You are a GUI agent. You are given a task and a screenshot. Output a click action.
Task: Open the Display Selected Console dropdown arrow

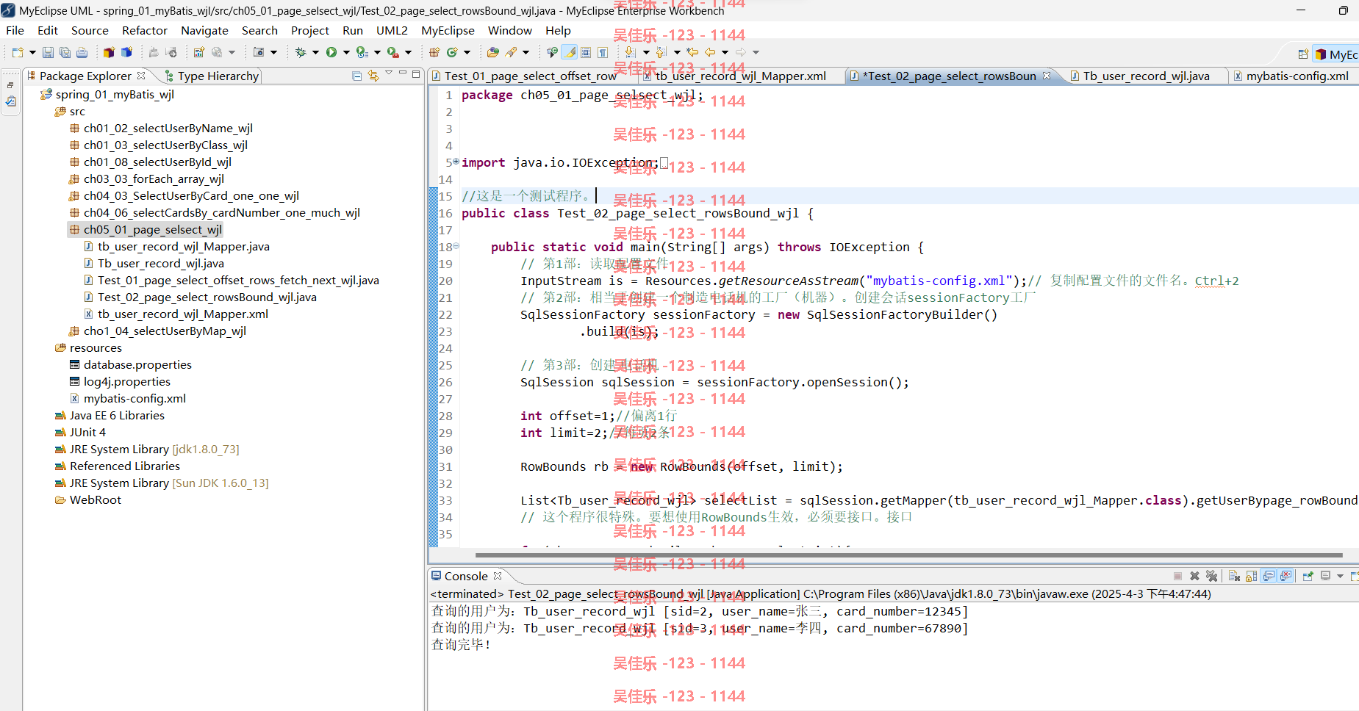tap(1340, 577)
